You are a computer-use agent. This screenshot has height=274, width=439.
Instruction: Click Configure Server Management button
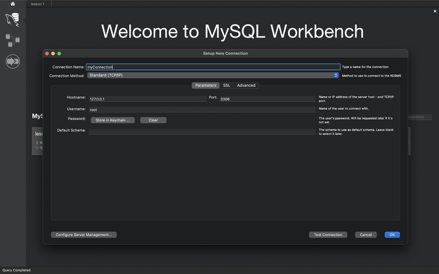(x=84, y=235)
